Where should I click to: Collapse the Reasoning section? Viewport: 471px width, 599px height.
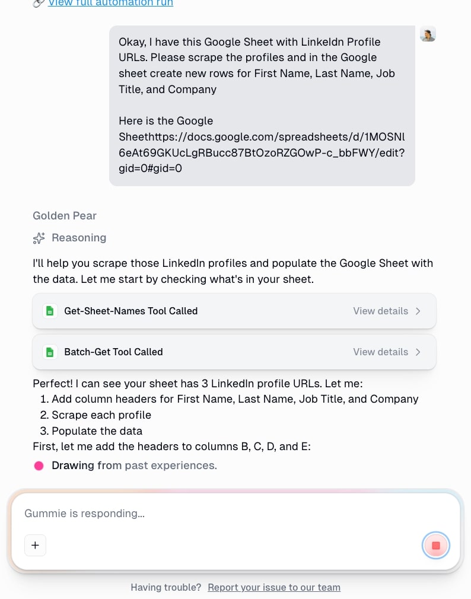point(79,238)
